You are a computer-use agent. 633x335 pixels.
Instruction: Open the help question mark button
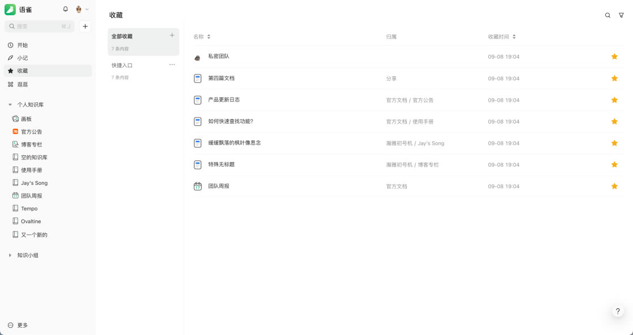(x=618, y=311)
